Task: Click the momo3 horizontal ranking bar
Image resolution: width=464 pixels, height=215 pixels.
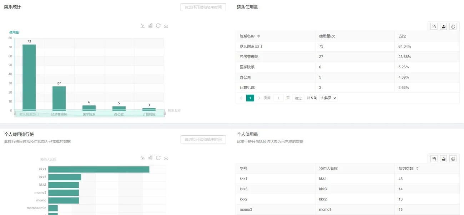Action: [64, 192]
